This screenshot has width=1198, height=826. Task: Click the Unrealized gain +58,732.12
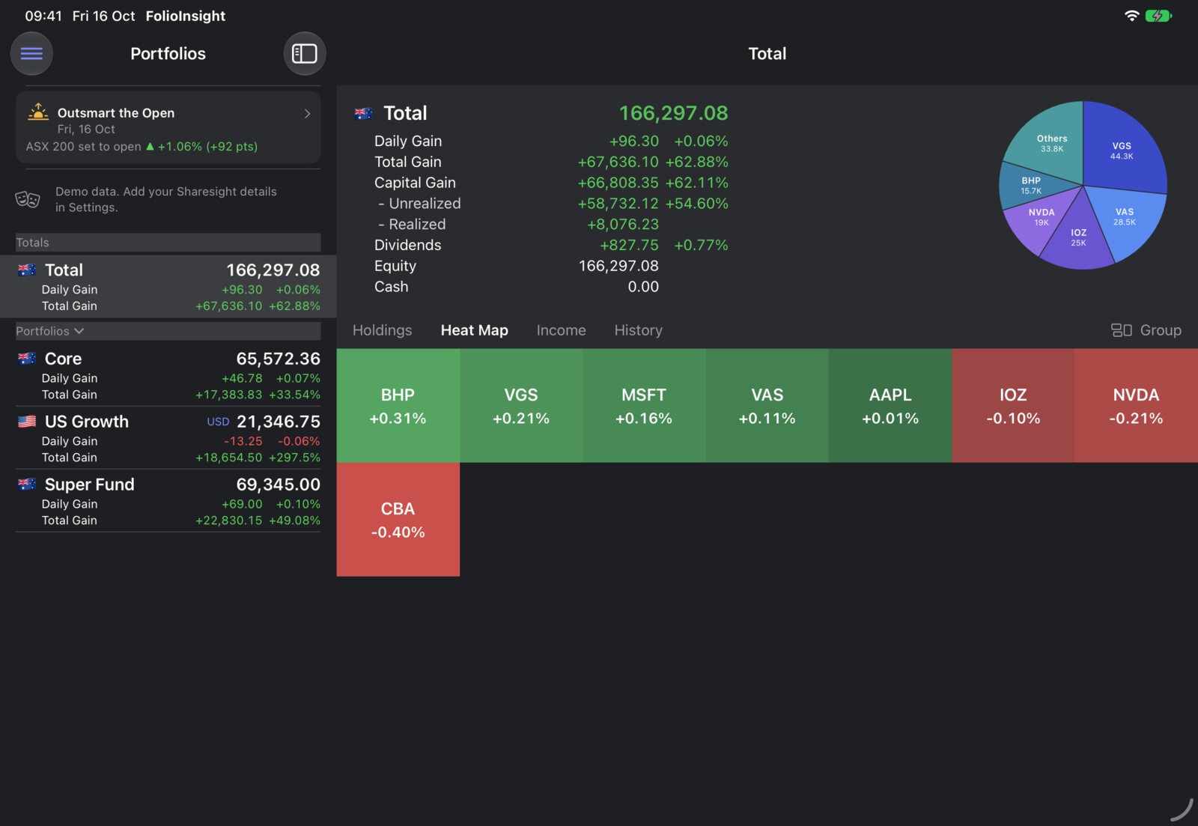(x=618, y=203)
